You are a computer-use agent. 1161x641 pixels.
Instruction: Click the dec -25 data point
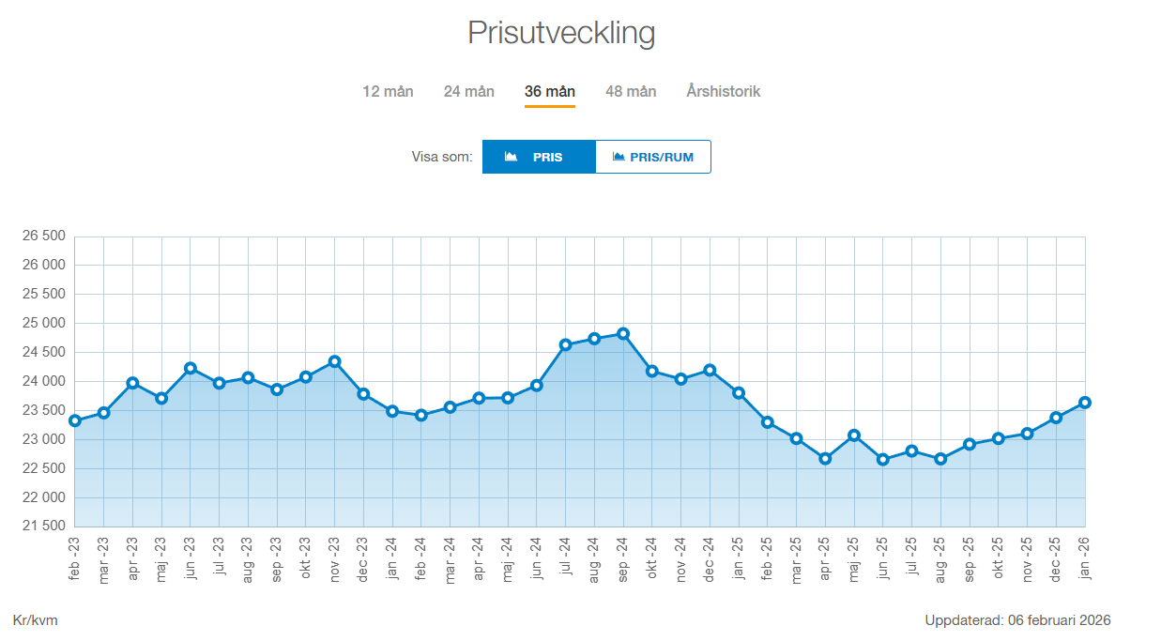tap(1056, 418)
